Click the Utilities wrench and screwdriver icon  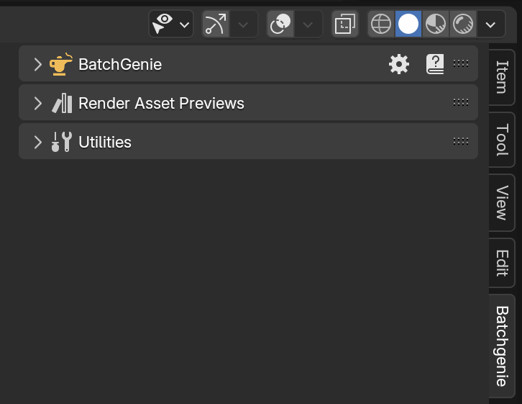(x=62, y=142)
